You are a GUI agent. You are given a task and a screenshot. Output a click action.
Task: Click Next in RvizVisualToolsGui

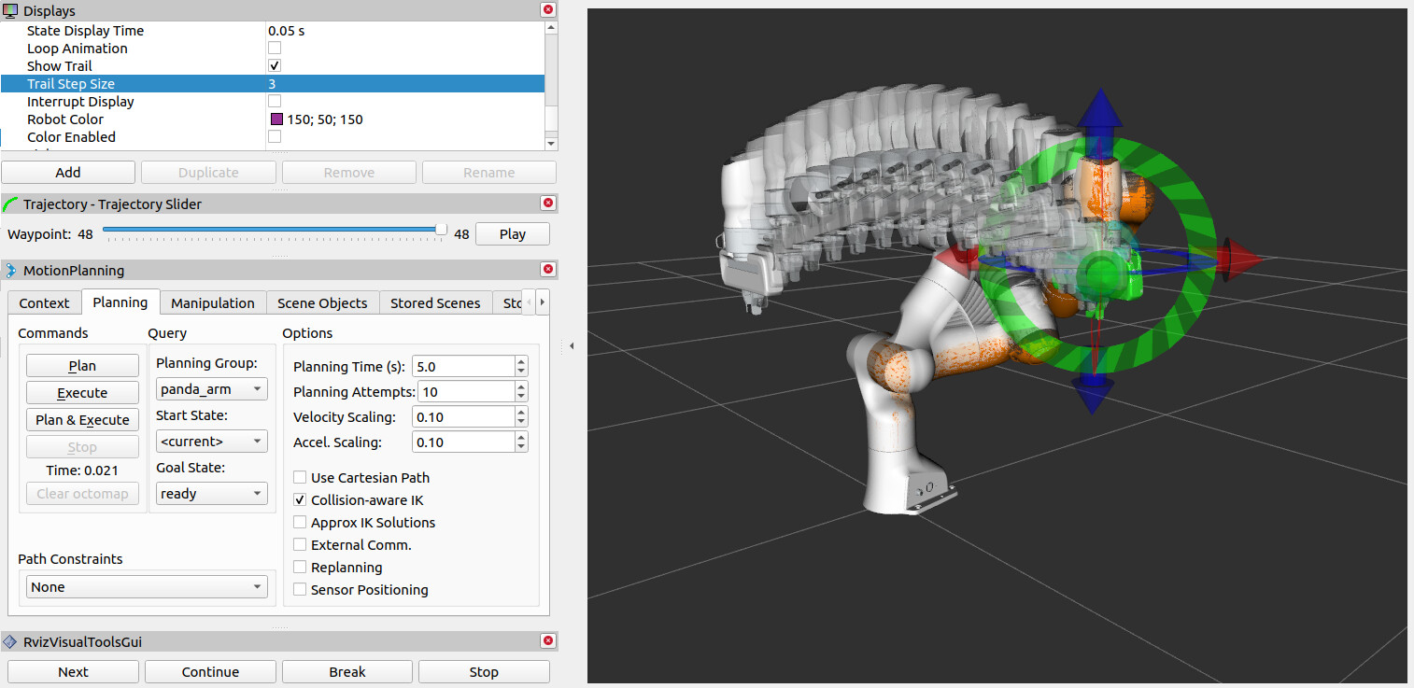pos(73,671)
